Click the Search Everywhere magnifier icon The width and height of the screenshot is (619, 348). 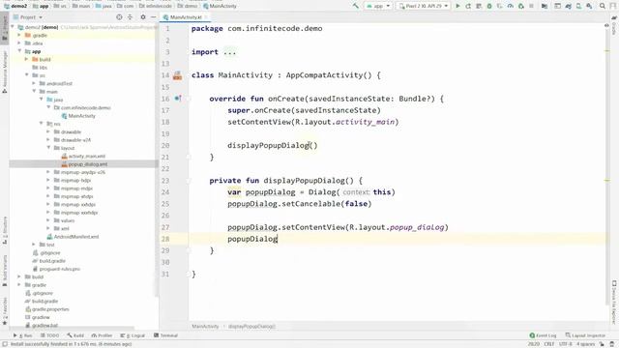point(603,6)
